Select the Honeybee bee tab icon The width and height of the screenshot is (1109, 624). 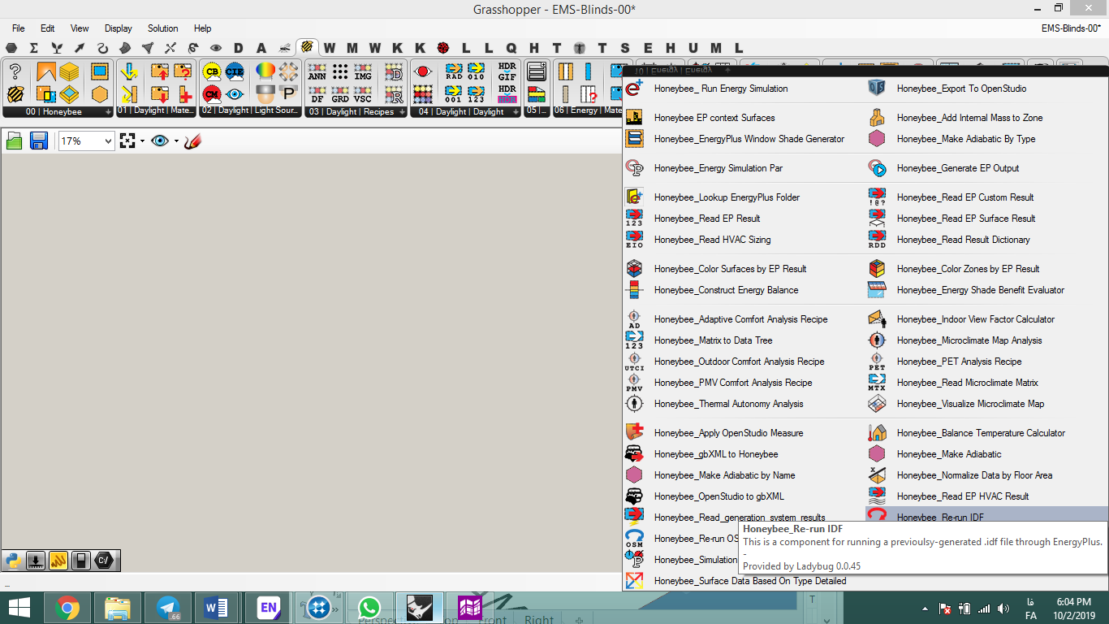click(x=307, y=48)
